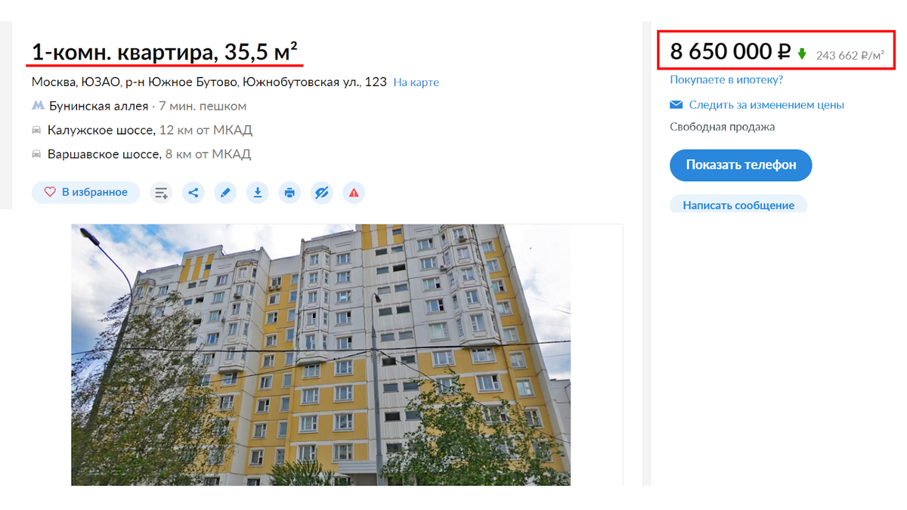Print listing using printer icon
Screen dimensions: 907x510
(289, 193)
